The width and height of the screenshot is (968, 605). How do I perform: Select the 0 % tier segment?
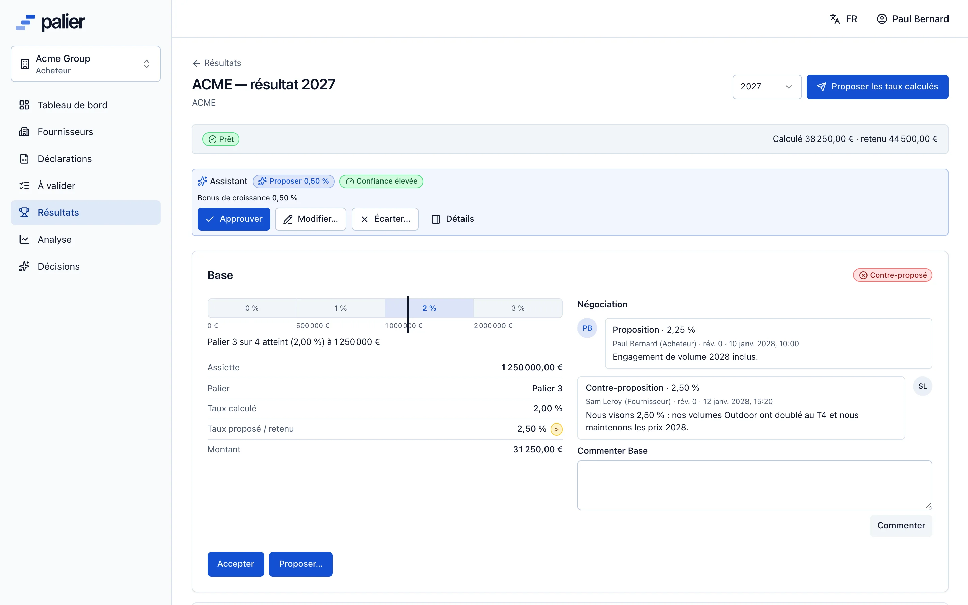252,308
